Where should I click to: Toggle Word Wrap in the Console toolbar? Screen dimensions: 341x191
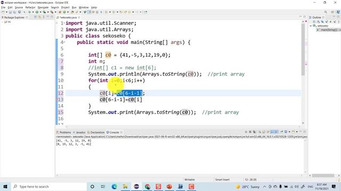tap(268, 132)
